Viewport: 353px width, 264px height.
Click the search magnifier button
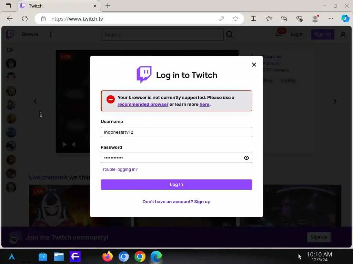229,34
